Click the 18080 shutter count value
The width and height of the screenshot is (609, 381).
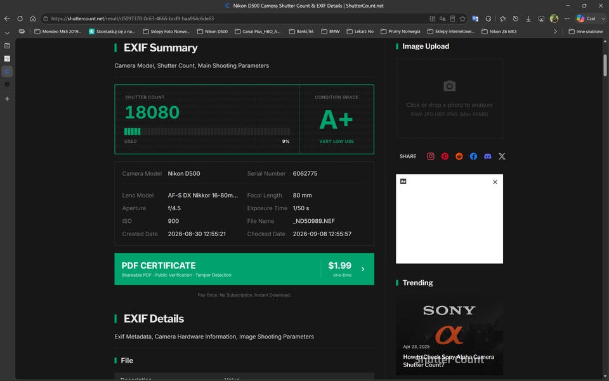[x=152, y=112]
